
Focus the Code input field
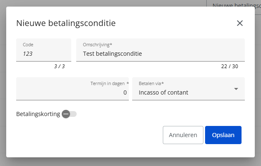(x=43, y=50)
